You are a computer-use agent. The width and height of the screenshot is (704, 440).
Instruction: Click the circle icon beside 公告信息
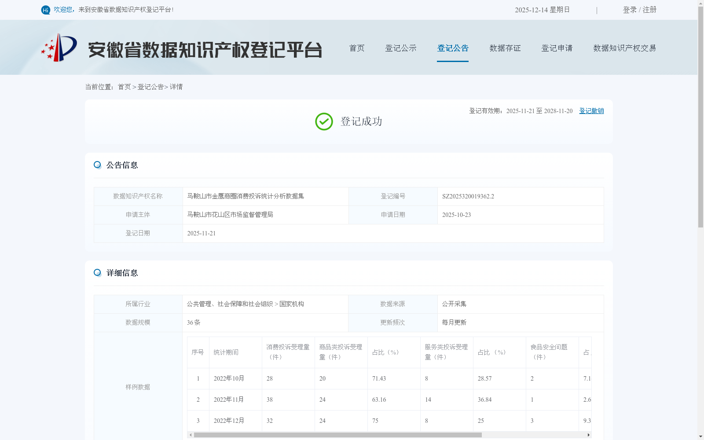[97, 165]
